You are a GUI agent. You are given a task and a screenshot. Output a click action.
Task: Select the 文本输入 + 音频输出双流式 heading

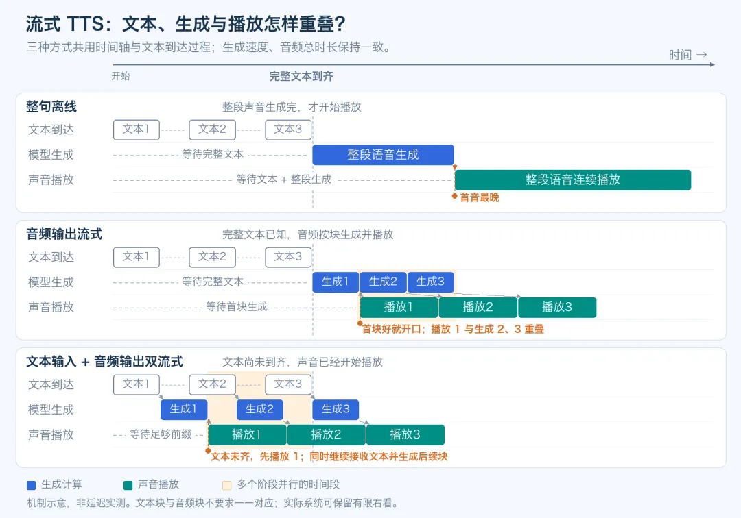click(x=104, y=361)
